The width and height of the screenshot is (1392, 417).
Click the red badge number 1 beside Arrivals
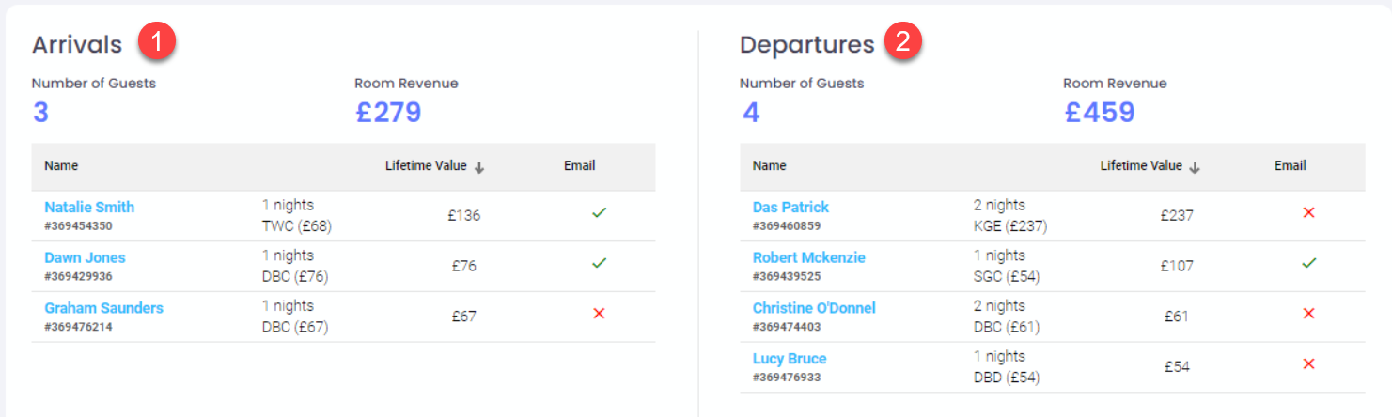click(x=157, y=42)
